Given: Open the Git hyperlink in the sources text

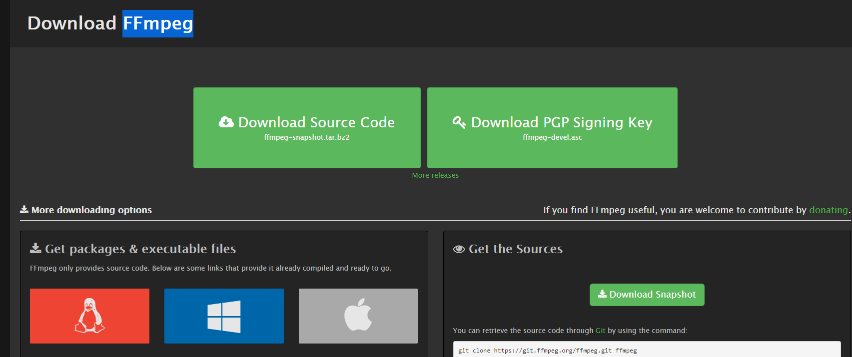Looking at the screenshot, I should click(601, 331).
